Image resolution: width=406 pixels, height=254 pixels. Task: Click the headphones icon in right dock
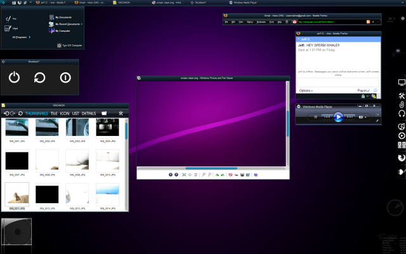(x=402, y=114)
